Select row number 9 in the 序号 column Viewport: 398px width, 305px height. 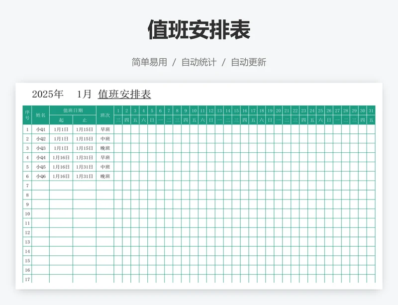pos(27,204)
